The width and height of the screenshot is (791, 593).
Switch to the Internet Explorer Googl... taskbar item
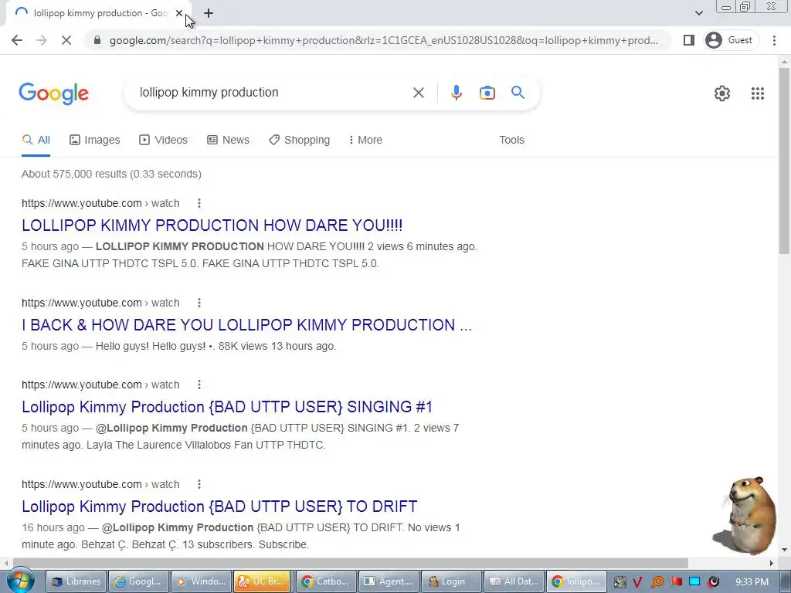click(x=139, y=581)
